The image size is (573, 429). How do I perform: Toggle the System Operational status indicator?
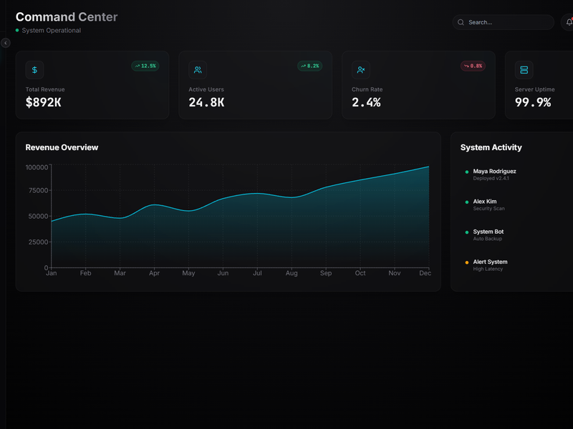[x=16, y=31]
